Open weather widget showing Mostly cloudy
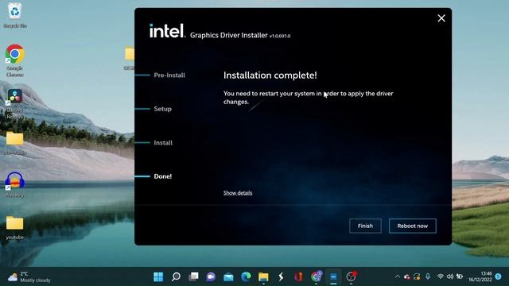 pyautogui.click(x=29, y=277)
